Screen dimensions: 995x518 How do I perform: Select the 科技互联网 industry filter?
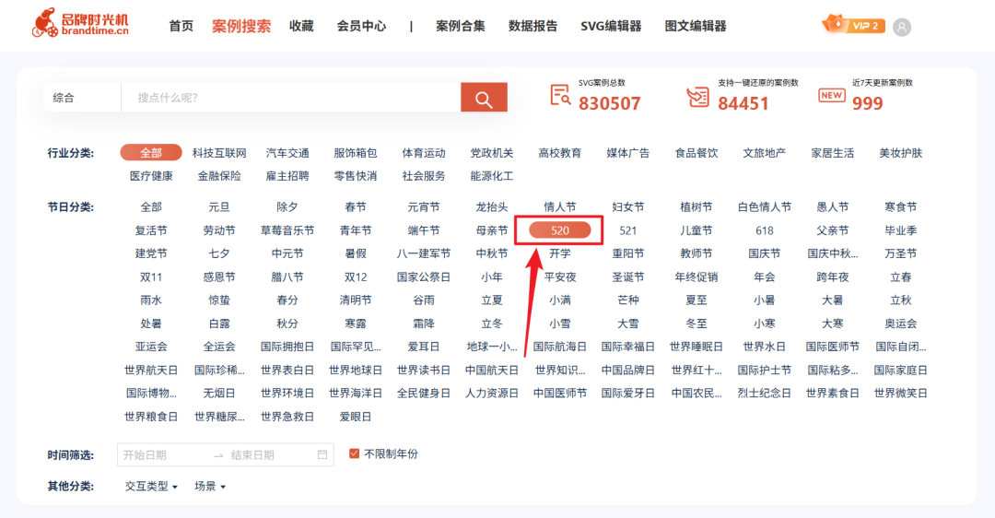click(219, 153)
